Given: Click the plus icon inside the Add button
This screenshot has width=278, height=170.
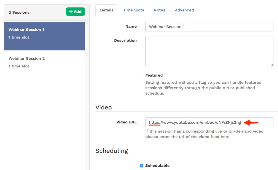Looking at the screenshot, I should (71, 11).
